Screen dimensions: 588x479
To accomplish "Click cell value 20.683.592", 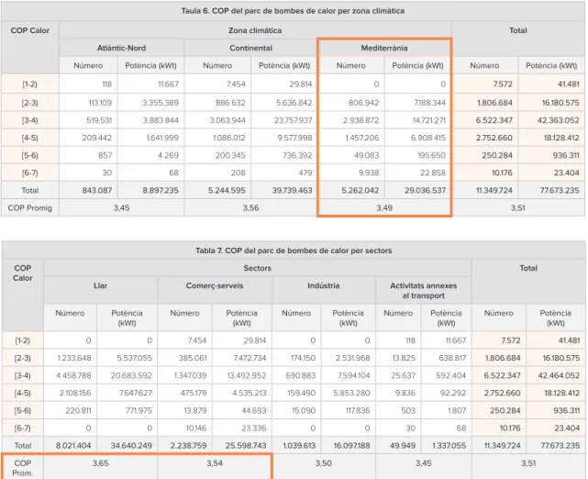I will [x=131, y=375].
